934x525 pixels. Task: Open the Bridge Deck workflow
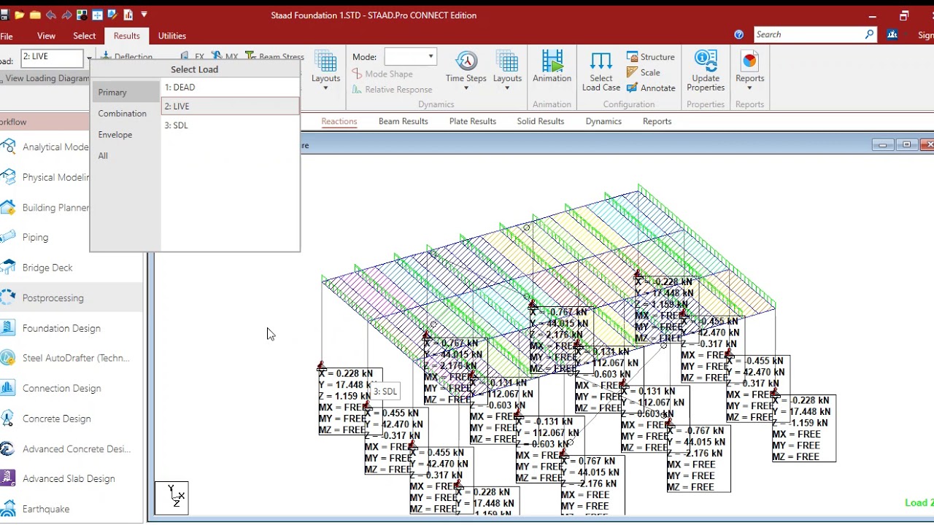point(72,268)
